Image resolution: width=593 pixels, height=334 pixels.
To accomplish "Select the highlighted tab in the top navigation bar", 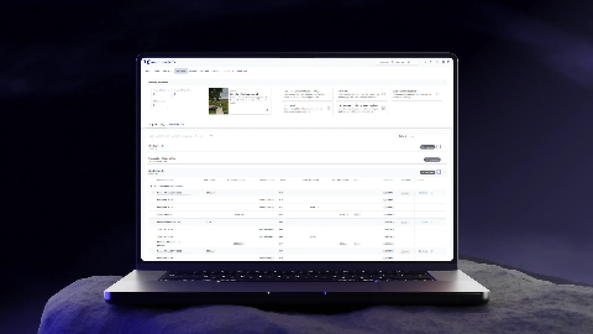I will point(181,71).
